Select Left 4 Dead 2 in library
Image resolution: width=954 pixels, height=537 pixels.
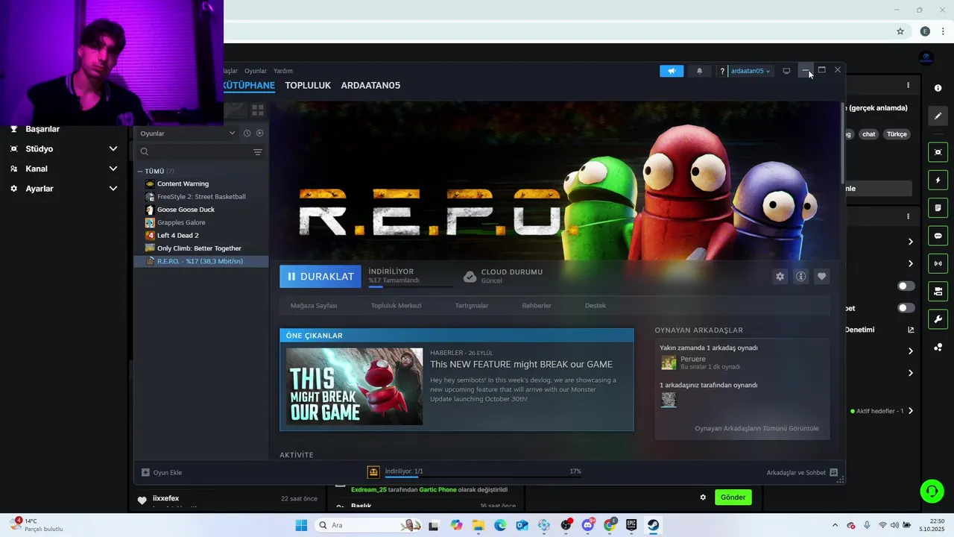[x=177, y=236]
